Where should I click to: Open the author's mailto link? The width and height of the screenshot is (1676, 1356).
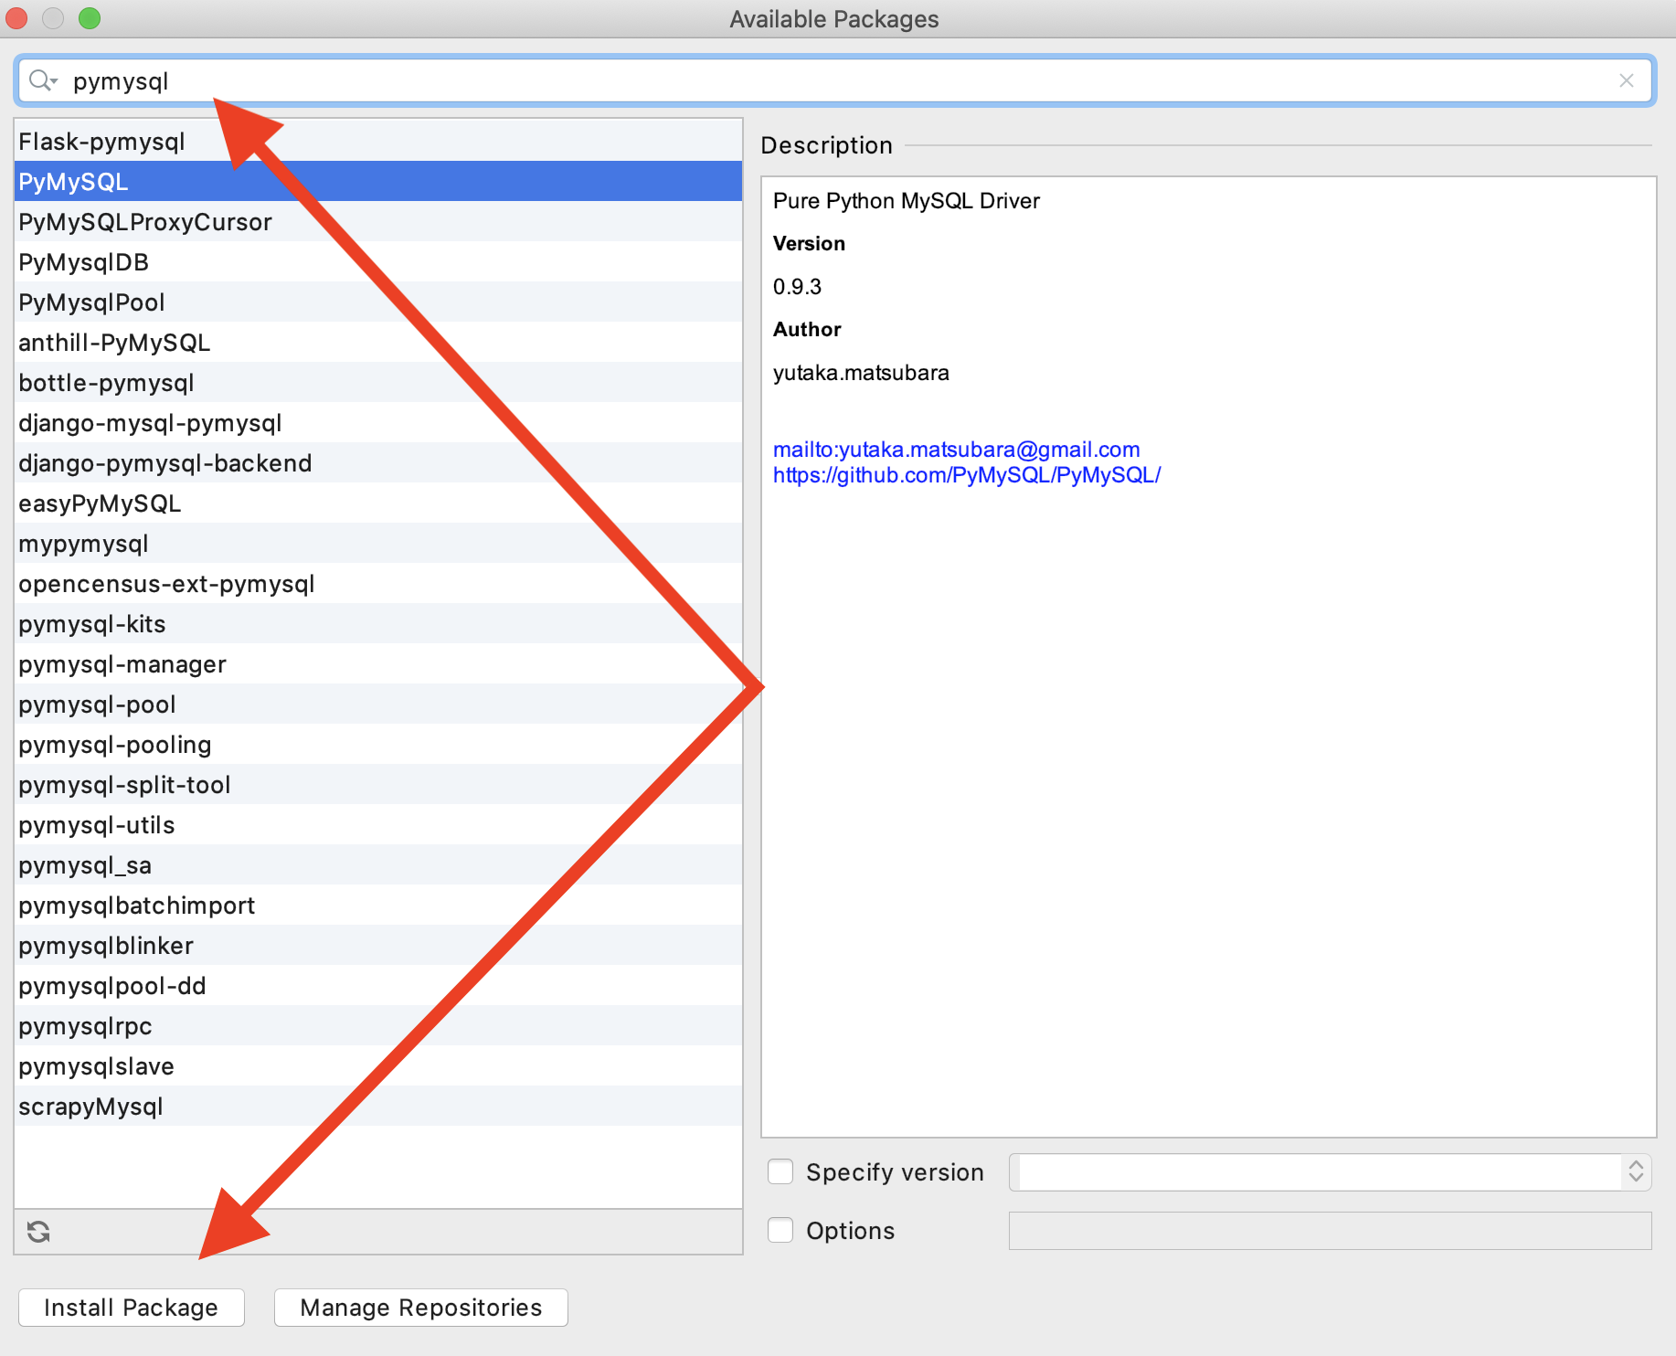point(957,450)
